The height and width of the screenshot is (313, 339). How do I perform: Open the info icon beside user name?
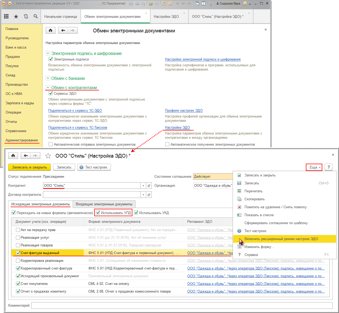245,3
